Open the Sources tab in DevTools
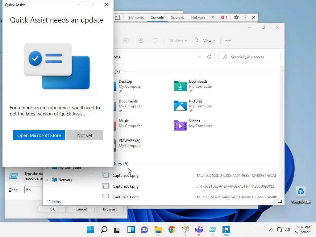This screenshot has width=316, height=237. 177,18
